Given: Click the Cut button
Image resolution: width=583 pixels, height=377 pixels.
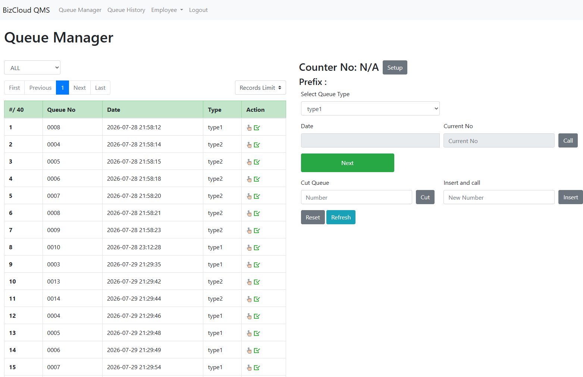Looking at the screenshot, I should [x=425, y=197].
